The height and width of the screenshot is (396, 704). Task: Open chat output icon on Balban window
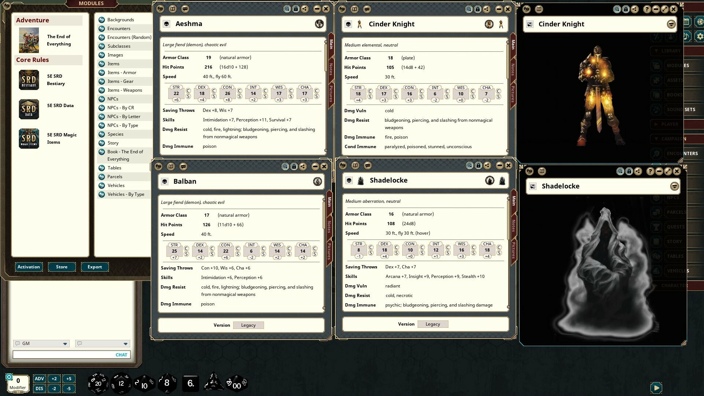coord(183,166)
